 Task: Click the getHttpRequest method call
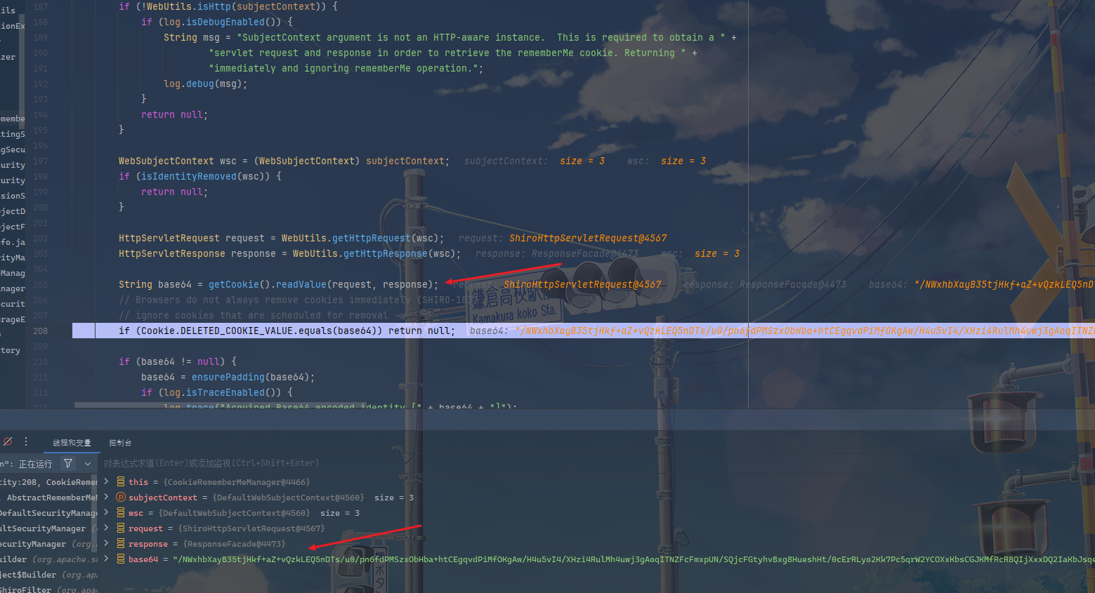click(x=371, y=238)
